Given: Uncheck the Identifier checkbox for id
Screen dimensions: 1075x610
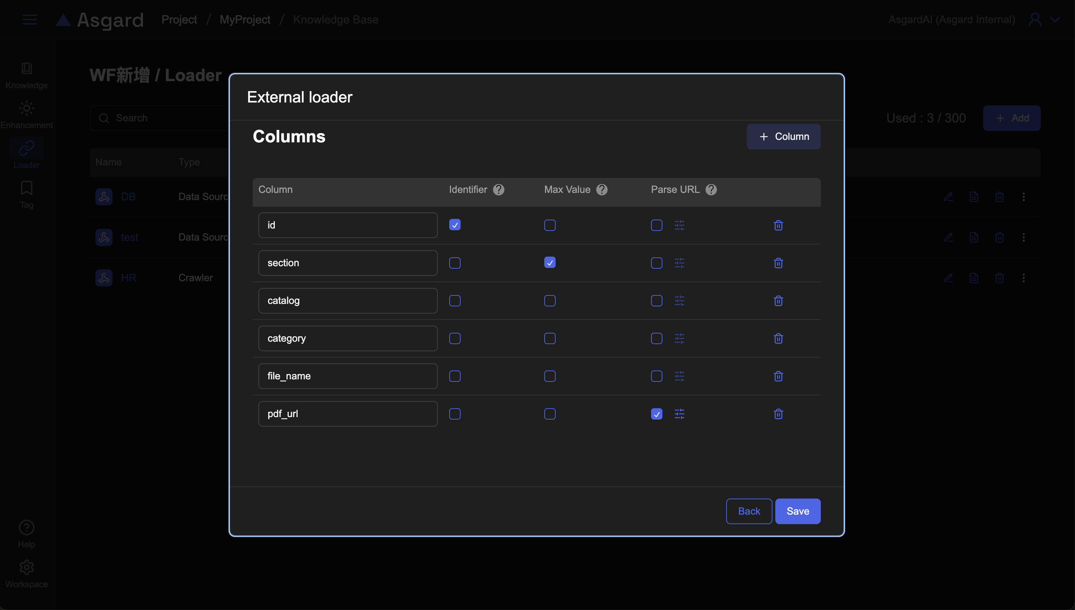Looking at the screenshot, I should point(455,225).
